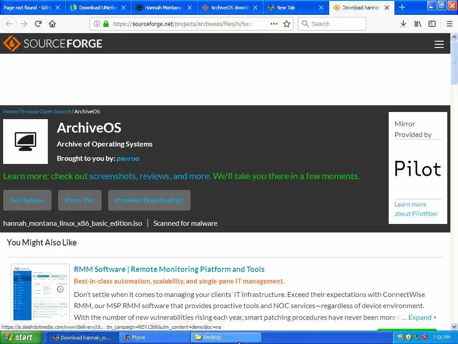Click the vertical scrollbar thumb
The height and width of the screenshot is (344, 458).
[x=454, y=62]
